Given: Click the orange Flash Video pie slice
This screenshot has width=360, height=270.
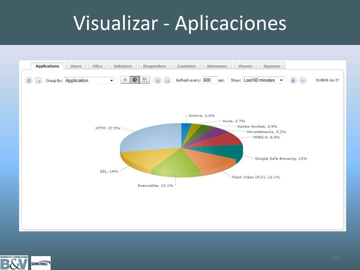Looking at the screenshot, I should pos(209,161).
